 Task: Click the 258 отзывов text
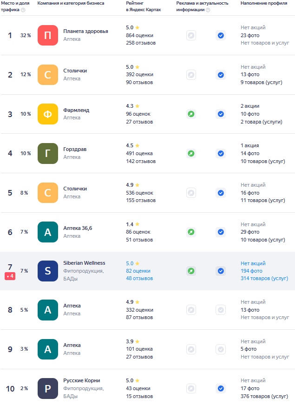(141, 43)
